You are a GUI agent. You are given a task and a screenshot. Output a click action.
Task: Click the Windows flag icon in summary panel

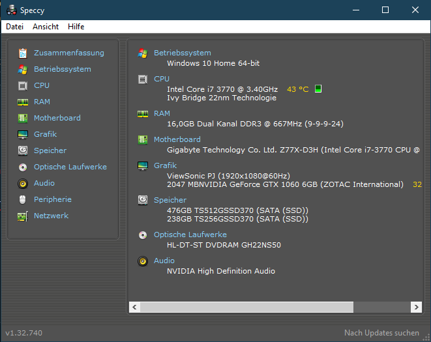pos(143,53)
